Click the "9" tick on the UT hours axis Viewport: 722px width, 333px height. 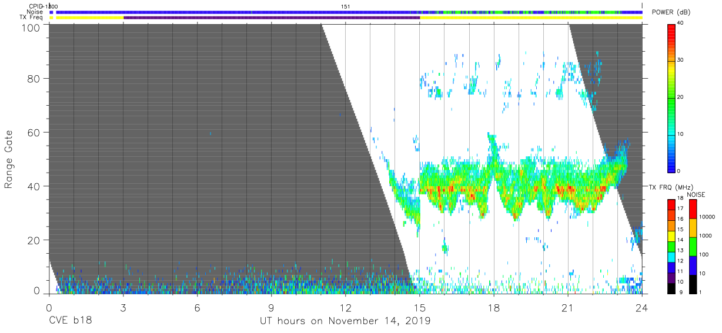pyautogui.click(x=271, y=307)
